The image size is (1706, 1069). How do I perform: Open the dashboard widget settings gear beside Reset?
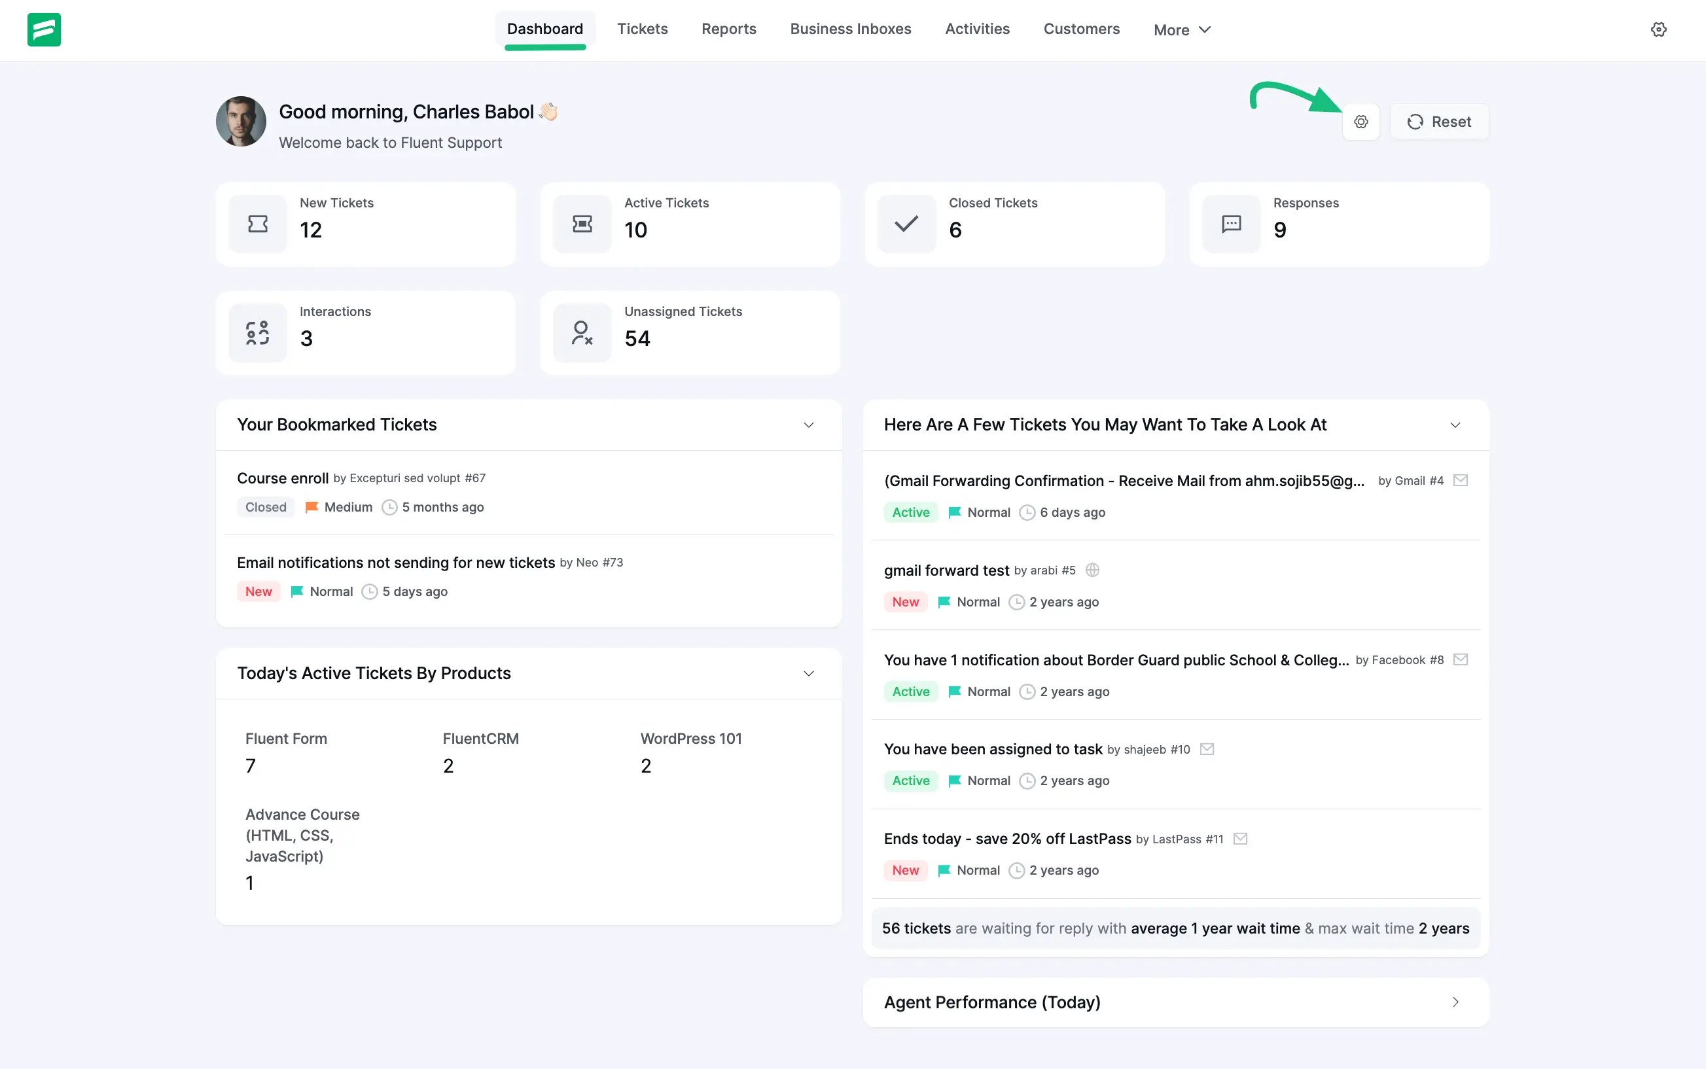click(1361, 121)
